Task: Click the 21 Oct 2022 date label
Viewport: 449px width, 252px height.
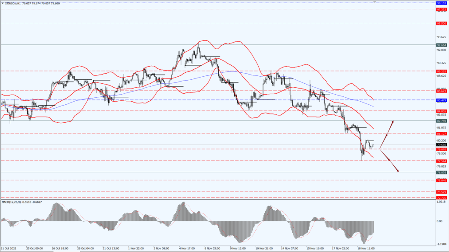Action: point(10,248)
